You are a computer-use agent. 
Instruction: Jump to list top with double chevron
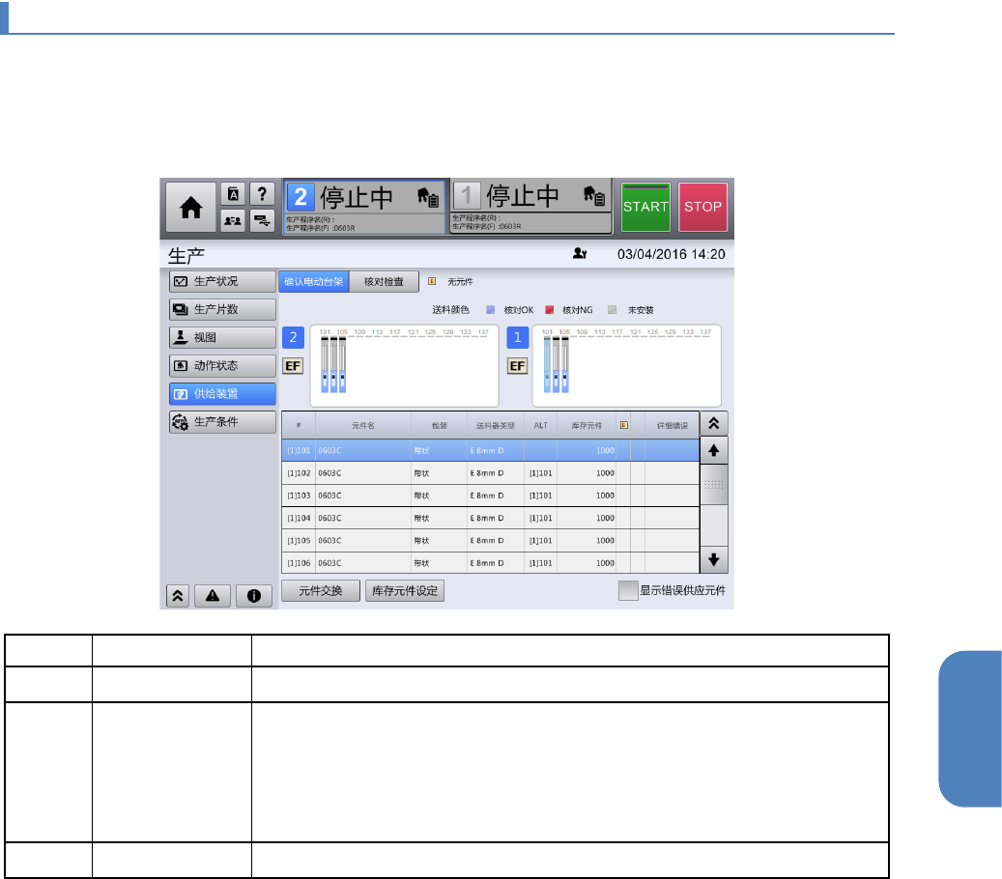tap(714, 423)
